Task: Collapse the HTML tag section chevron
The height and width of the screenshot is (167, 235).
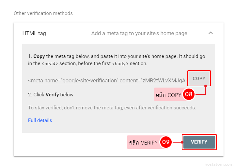Action: click(211, 33)
